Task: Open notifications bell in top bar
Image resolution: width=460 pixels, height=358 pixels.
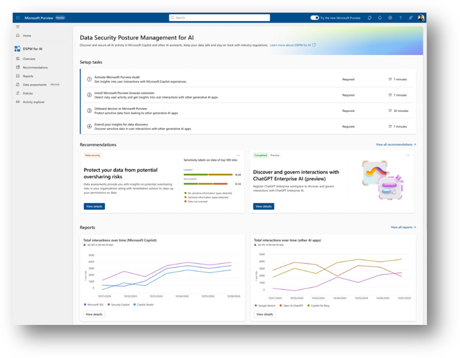Action: [x=379, y=17]
